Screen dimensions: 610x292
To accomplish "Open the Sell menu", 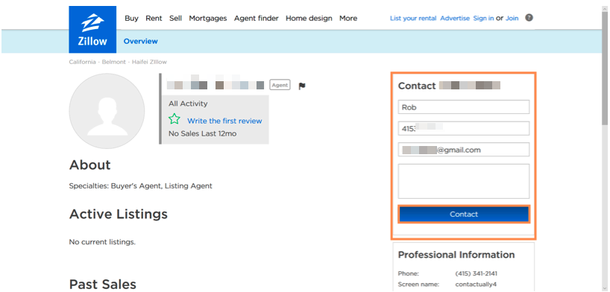I will point(175,19).
